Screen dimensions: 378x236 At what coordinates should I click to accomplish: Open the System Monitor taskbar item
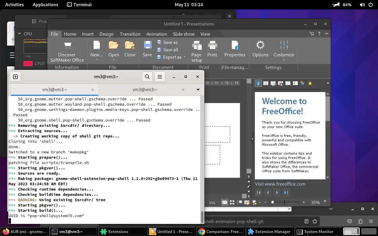[318, 232]
